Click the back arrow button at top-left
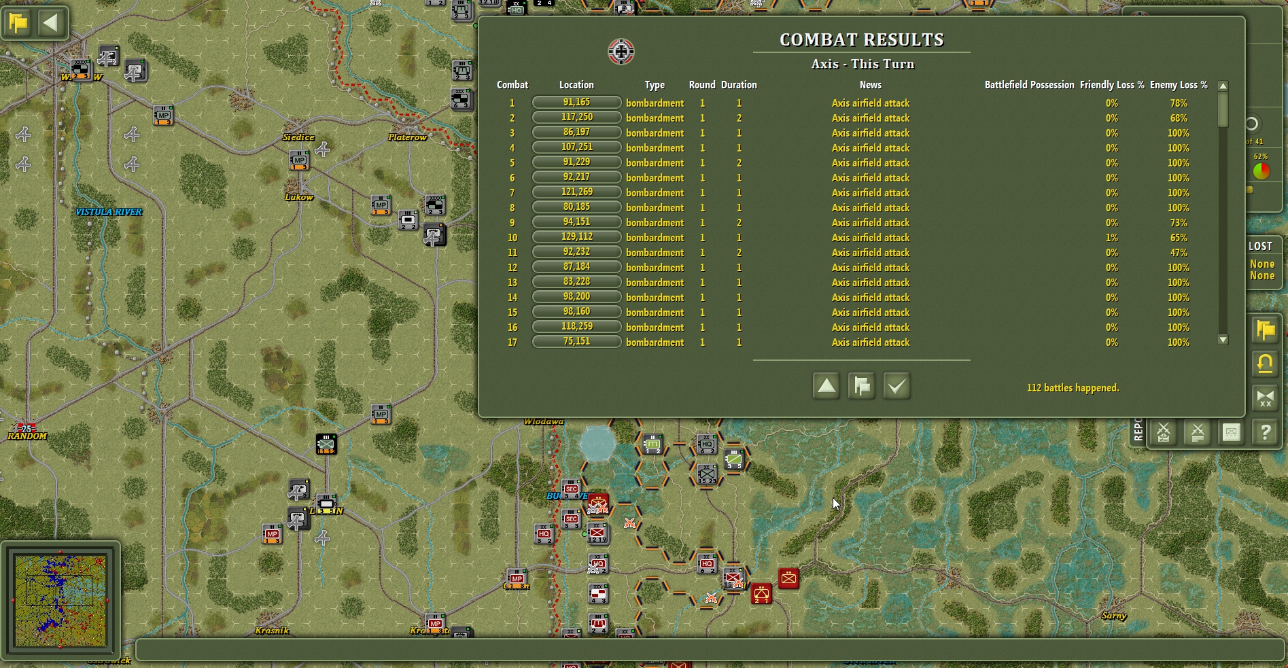The height and width of the screenshot is (668, 1288). click(x=50, y=23)
